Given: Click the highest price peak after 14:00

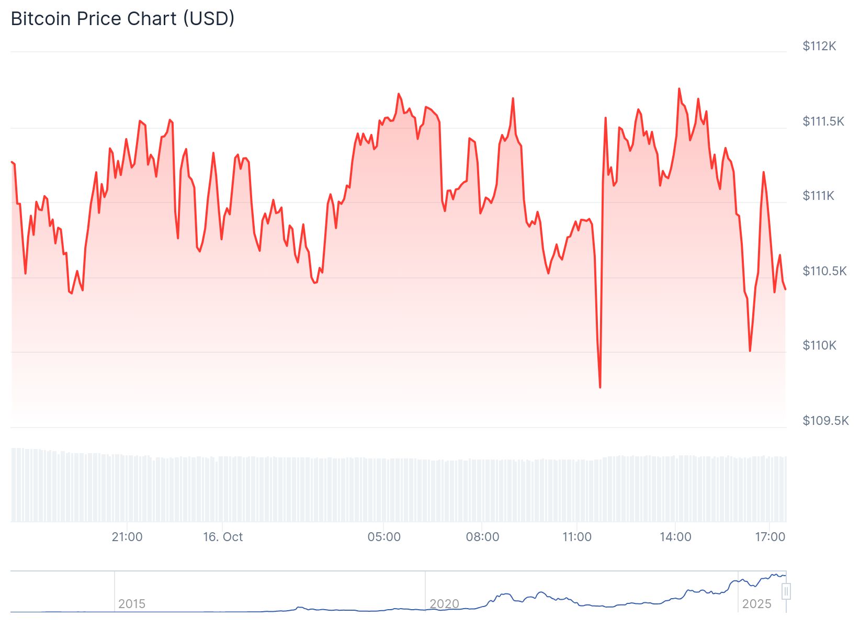Looking at the screenshot, I should click(x=679, y=89).
